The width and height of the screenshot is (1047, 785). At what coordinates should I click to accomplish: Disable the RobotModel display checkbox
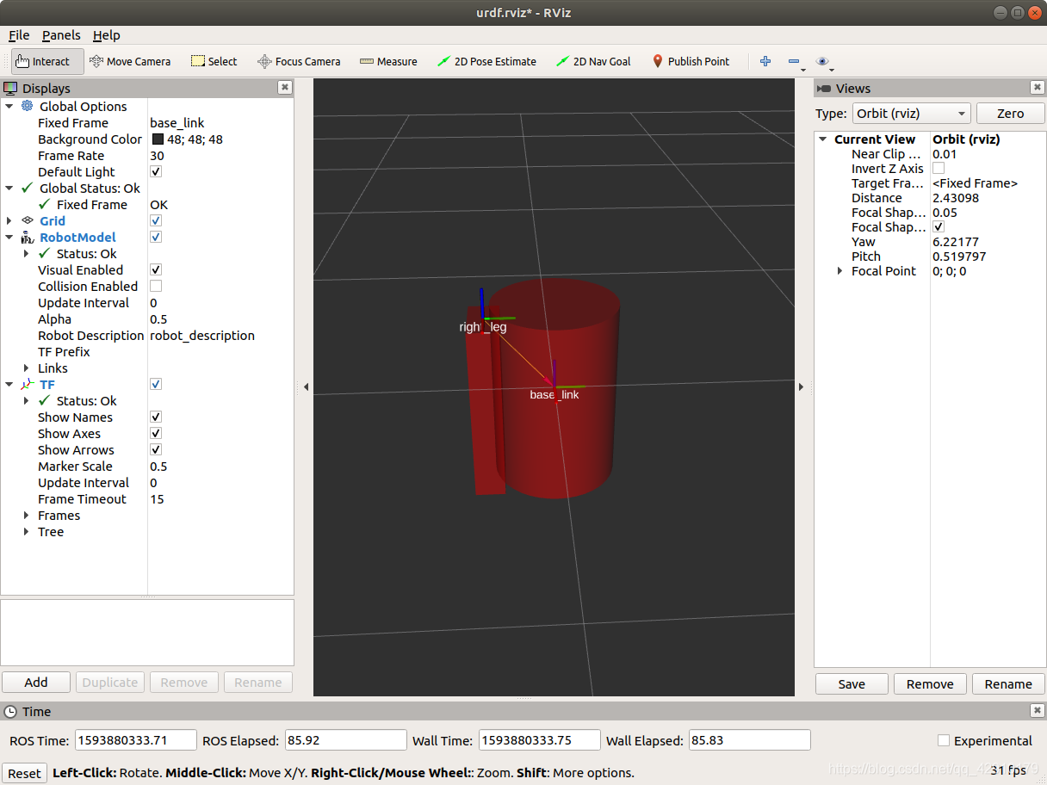(156, 237)
